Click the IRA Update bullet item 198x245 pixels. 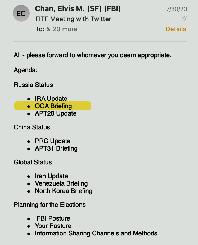[x=51, y=99]
